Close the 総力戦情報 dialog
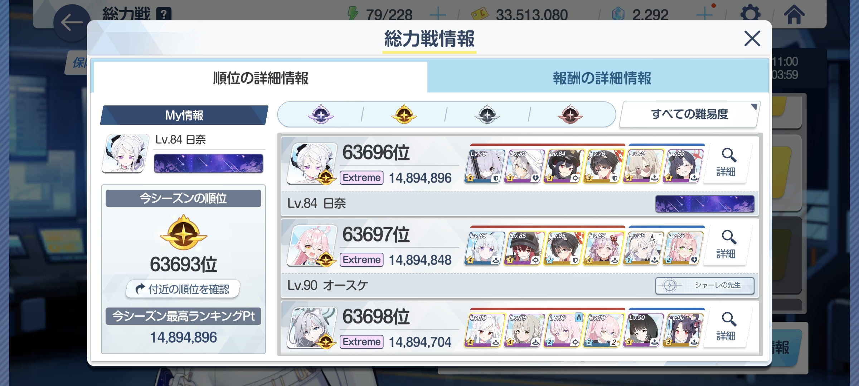Image resolution: width=859 pixels, height=386 pixels. point(752,38)
